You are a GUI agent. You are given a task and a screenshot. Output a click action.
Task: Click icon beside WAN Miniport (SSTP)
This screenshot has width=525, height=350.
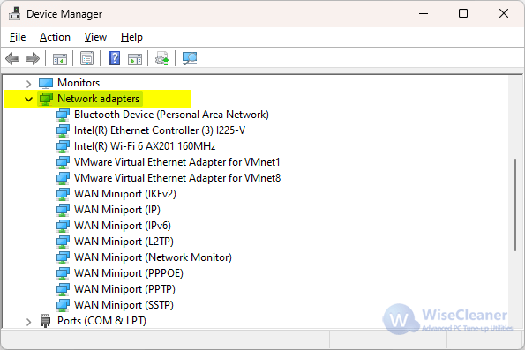point(63,305)
